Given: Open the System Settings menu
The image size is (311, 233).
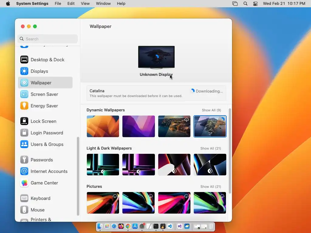Looking at the screenshot, I should tap(32, 4).
